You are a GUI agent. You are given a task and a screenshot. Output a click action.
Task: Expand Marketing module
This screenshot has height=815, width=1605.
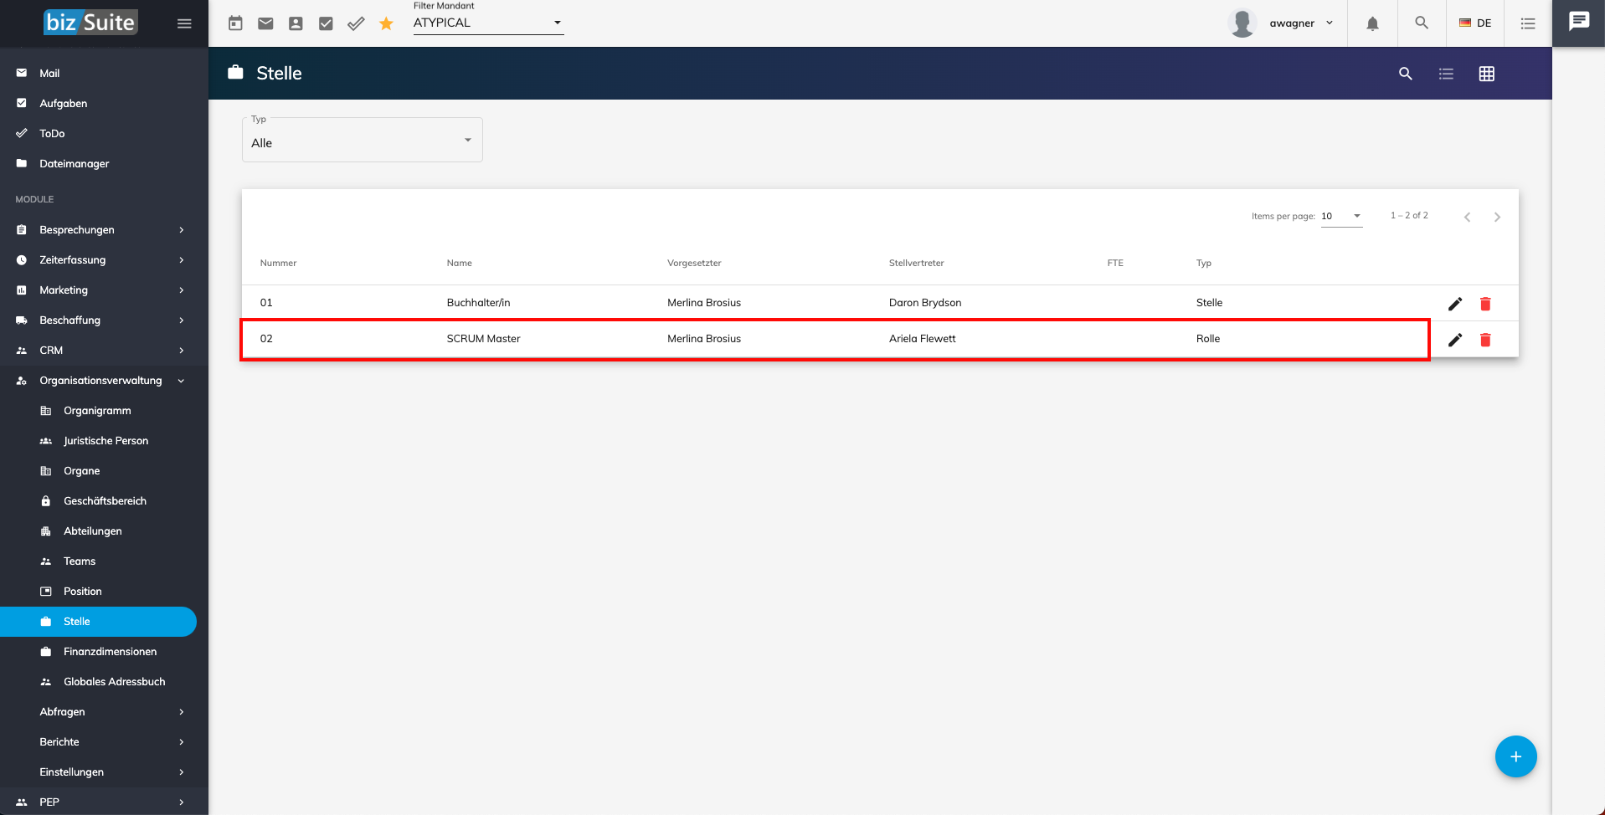[104, 290]
